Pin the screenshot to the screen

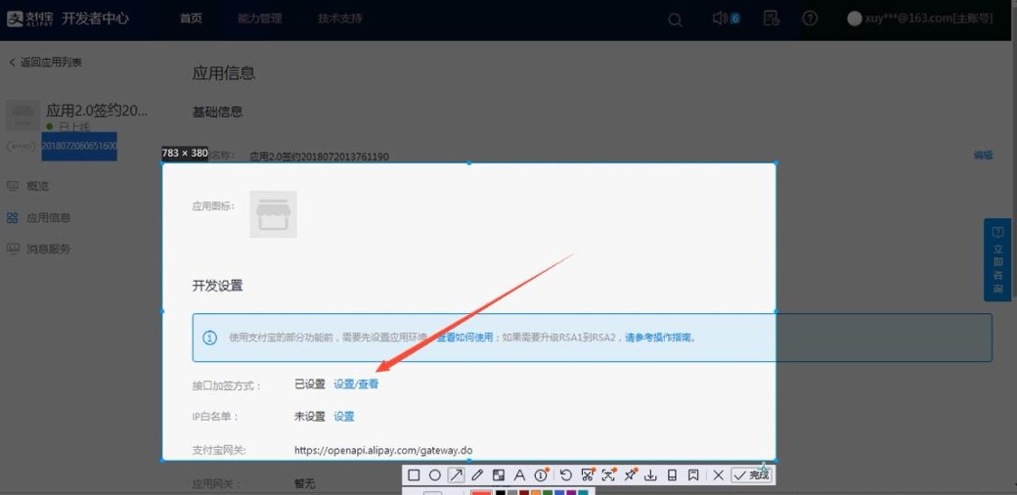click(x=631, y=474)
